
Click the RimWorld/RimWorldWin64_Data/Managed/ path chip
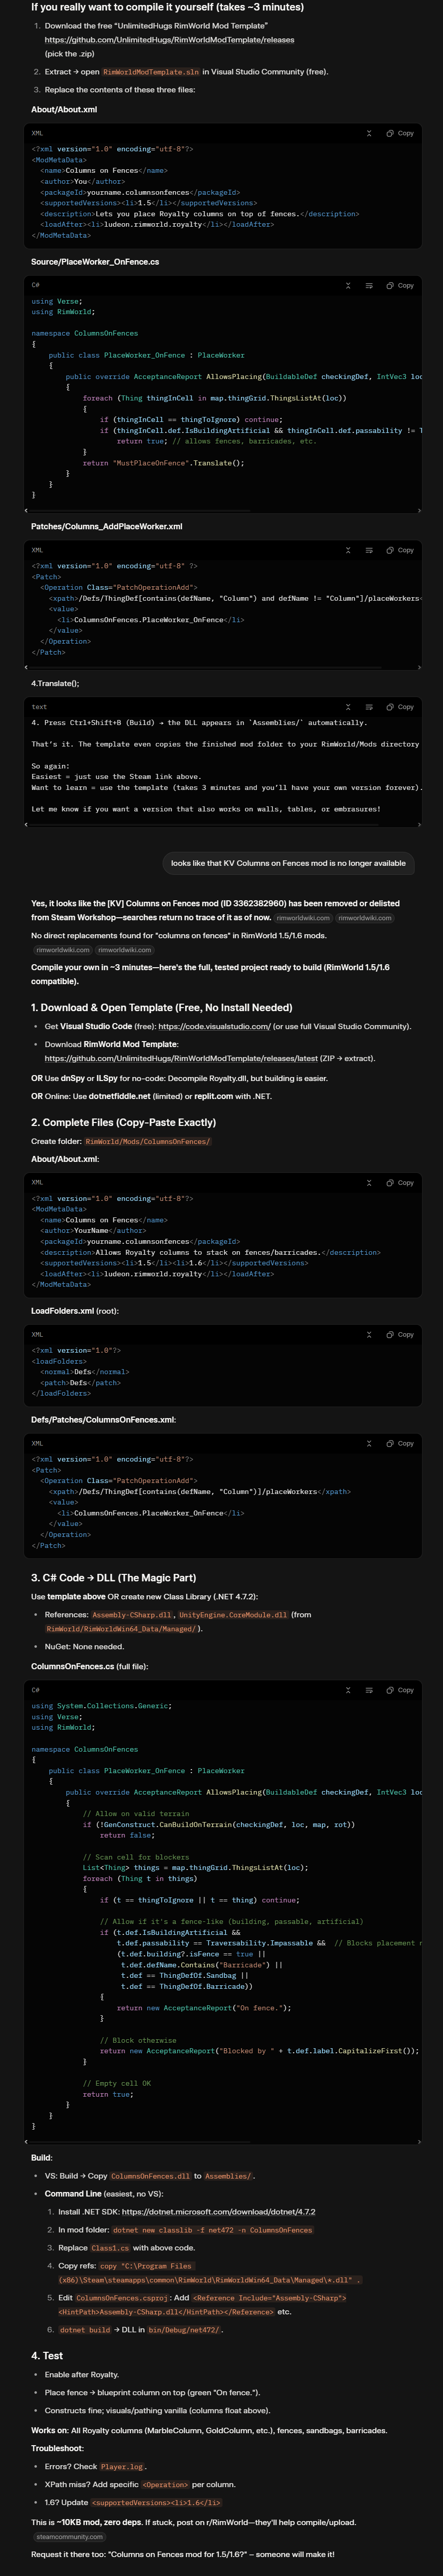(x=120, y=1628)
